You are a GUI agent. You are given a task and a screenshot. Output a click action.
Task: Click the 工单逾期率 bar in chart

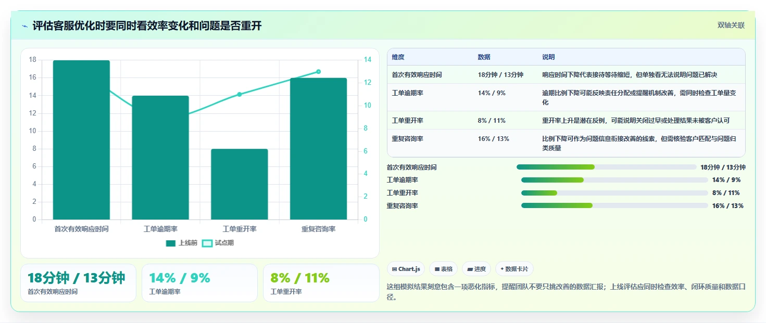(160, 158)
